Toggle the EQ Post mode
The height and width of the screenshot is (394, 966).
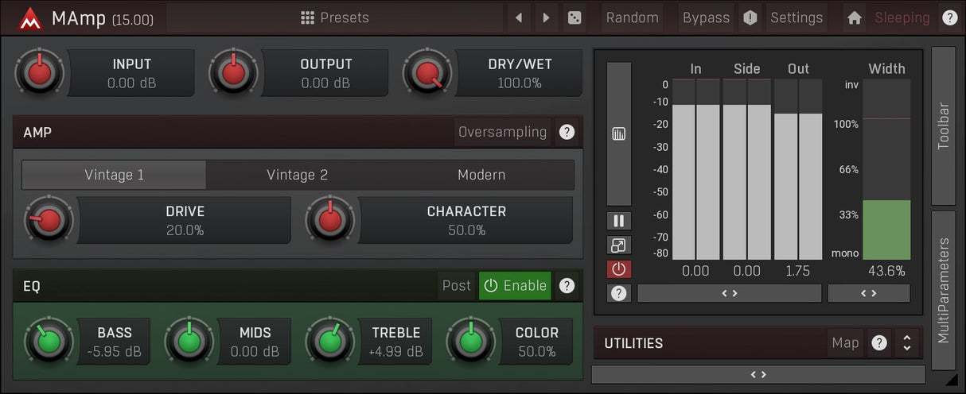[x=457, y=286]
